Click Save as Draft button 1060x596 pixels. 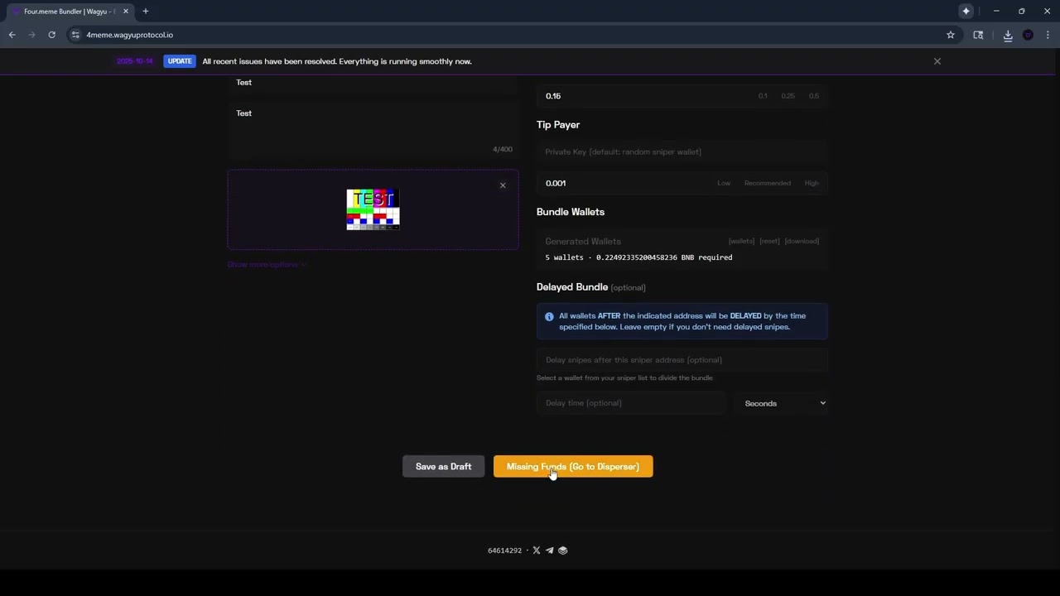(443, 467)
